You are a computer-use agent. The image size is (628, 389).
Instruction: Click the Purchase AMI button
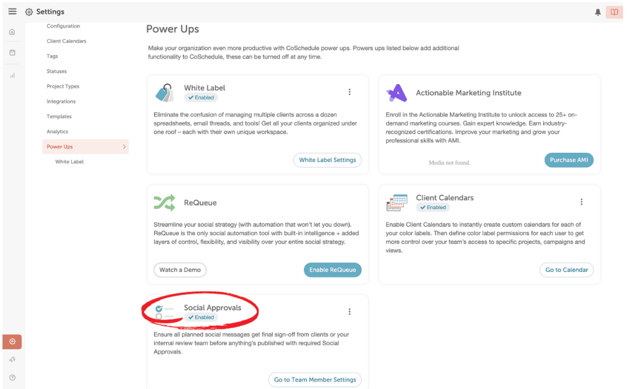[x=568, y=160]
